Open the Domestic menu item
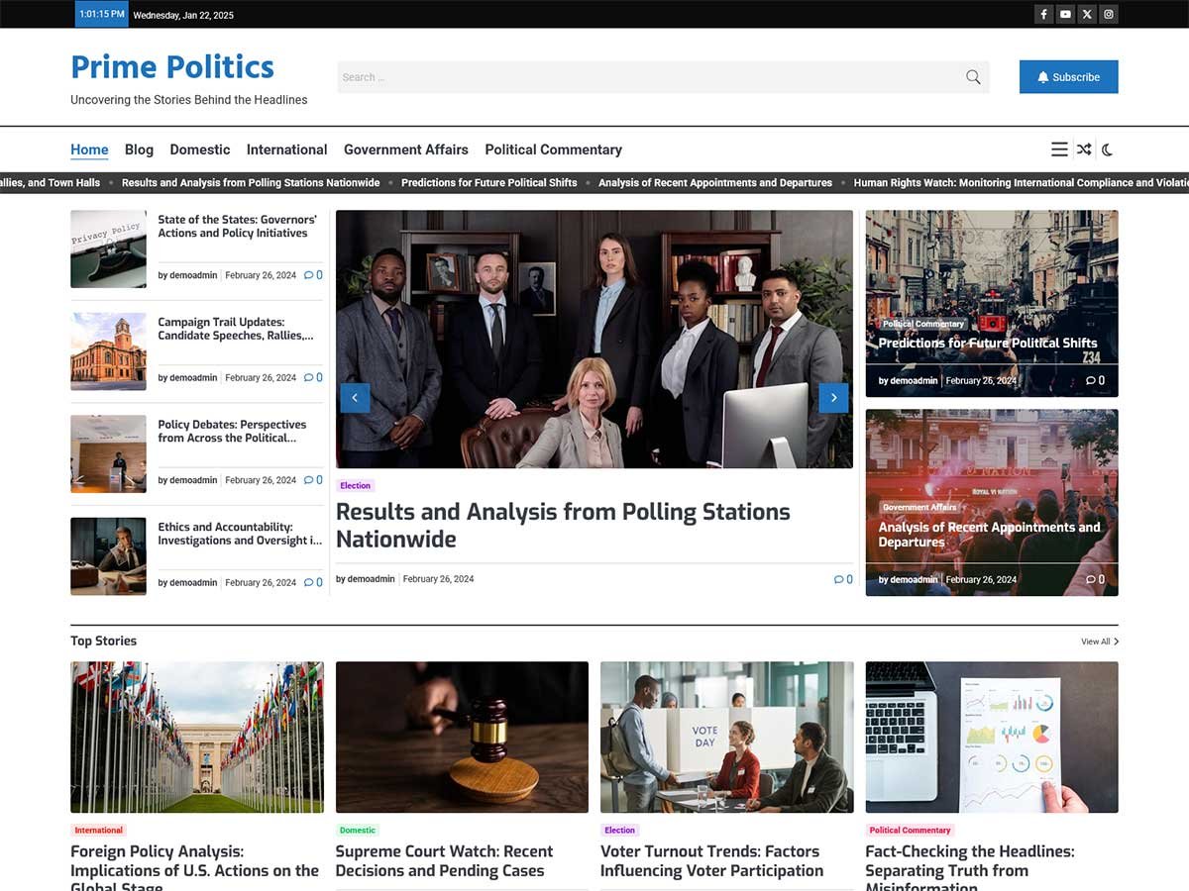The image size is (1189, 891). click(x=200, y=149)
